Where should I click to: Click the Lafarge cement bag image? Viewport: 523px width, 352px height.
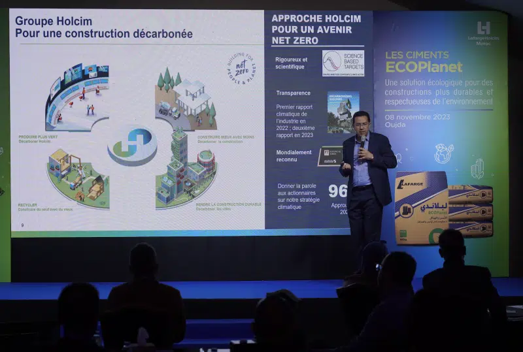click(422, 208)
